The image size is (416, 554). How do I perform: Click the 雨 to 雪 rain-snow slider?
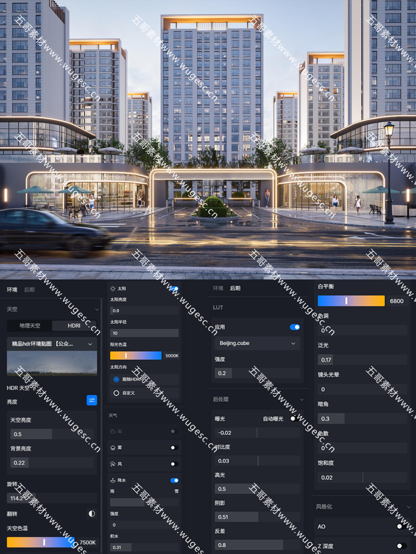click(x=144, y=502)
